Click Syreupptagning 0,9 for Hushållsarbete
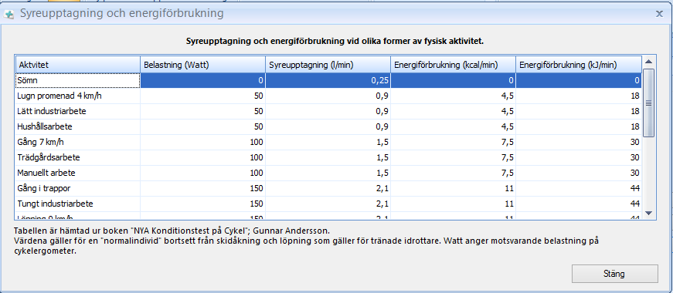This screenshot has height=293, width=673. pyautogui.click(x=328, y=126)
